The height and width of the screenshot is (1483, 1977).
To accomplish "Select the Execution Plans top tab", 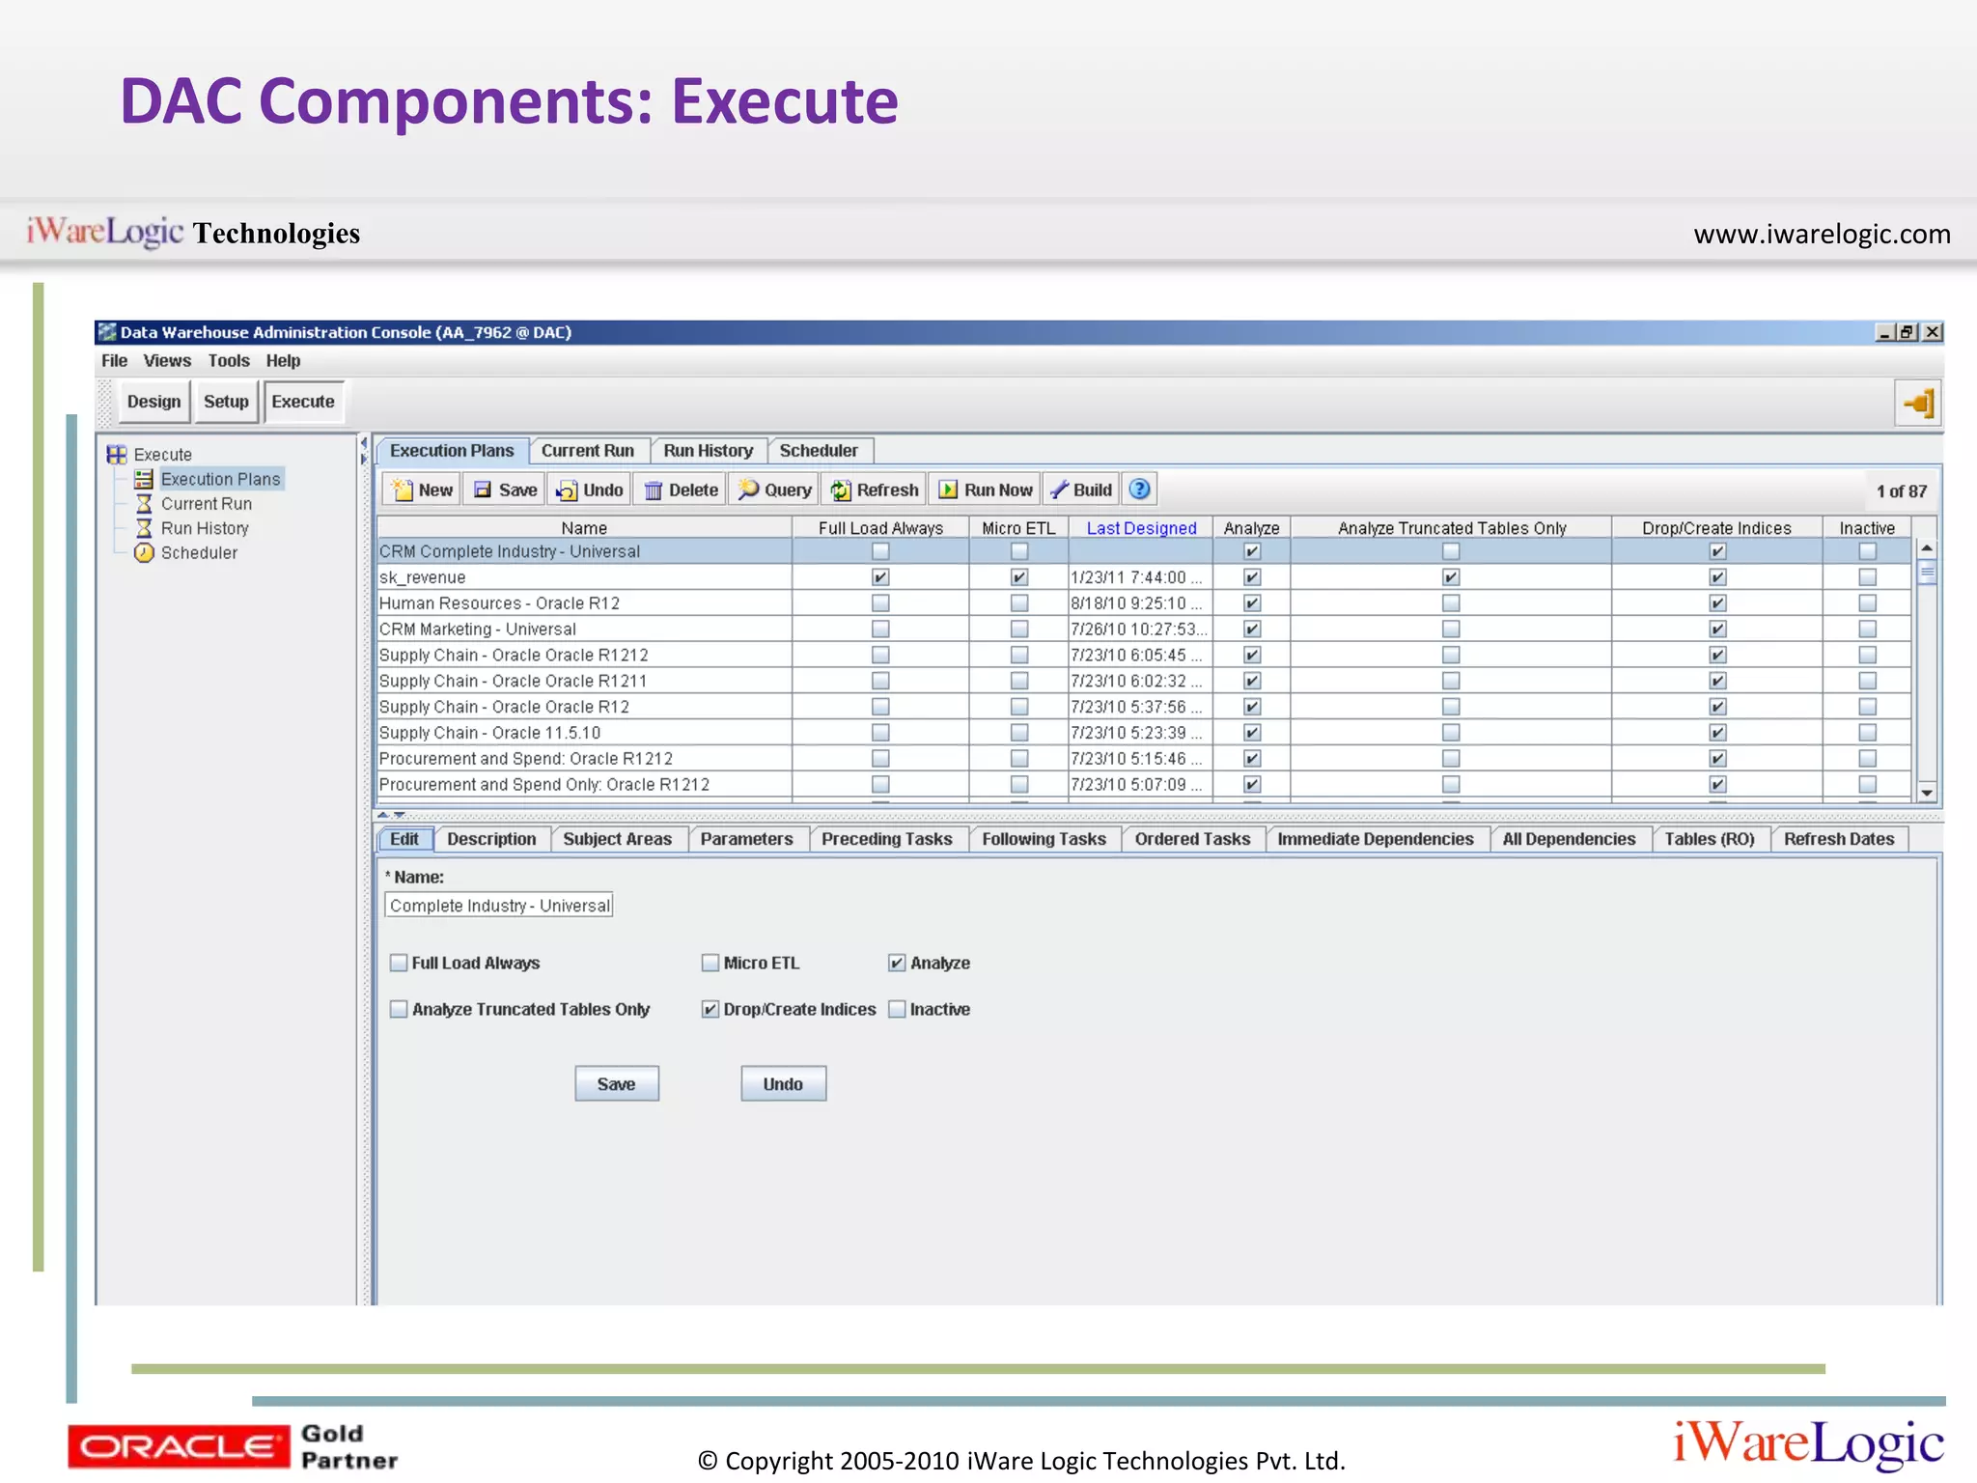I will [x=452, y=451].
